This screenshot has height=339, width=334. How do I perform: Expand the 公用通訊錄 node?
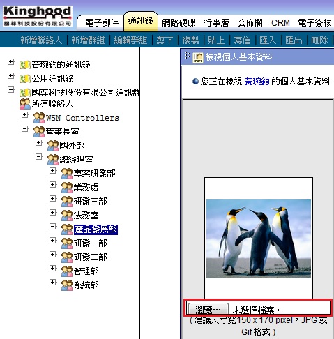[11, 76]
